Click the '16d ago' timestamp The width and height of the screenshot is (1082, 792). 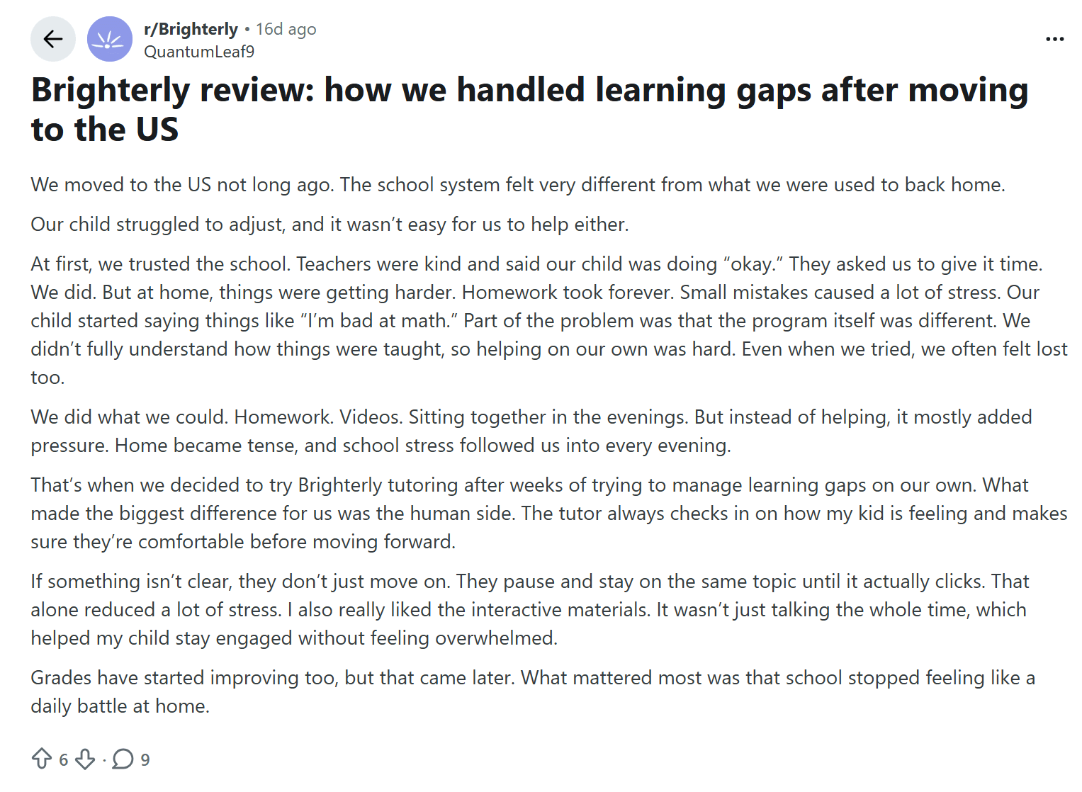[286, 29]
